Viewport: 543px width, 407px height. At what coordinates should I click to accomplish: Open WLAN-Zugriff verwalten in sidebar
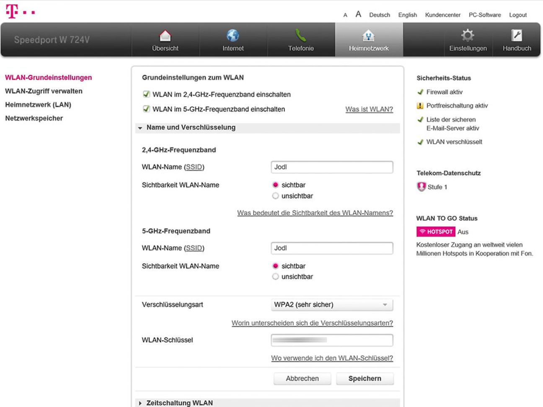(x=44, y=91)
